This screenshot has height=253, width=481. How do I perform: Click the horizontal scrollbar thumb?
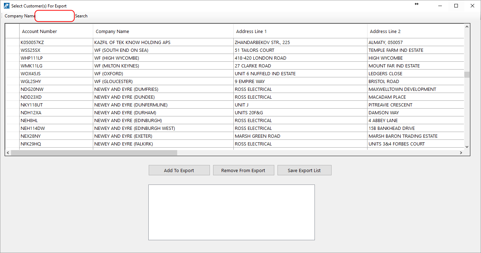pos(94,153)
